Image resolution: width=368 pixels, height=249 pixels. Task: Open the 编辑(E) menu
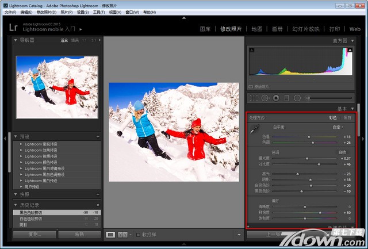click(x=26, y=12)
